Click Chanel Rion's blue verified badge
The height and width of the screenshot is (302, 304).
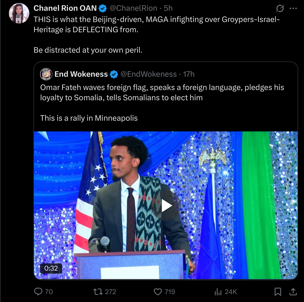(x=103, y=8)
